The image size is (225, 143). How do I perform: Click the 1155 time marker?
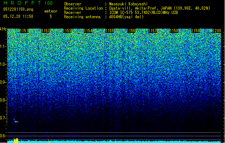[x=109, y=31]
